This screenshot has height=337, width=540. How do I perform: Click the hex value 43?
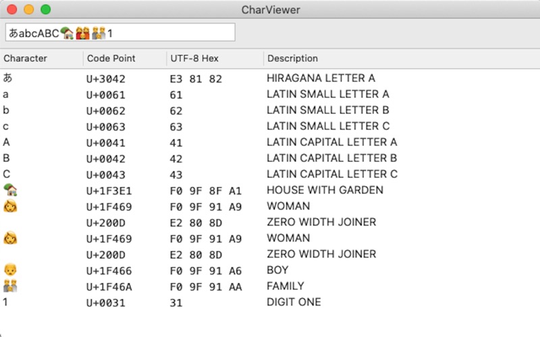[x=176, y=175]
